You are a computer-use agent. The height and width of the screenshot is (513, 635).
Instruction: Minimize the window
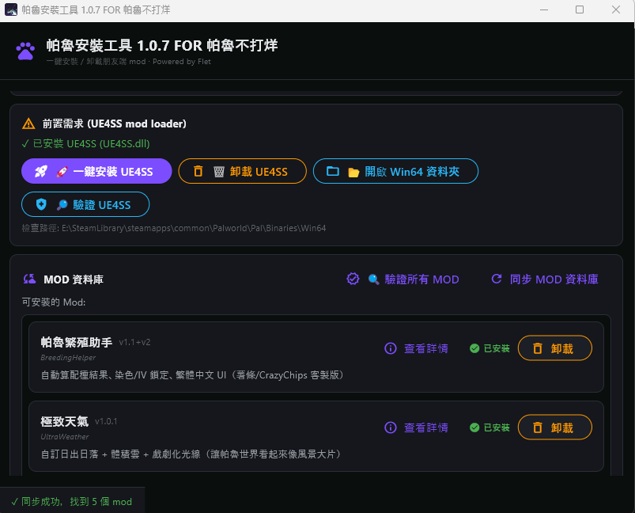(544, 9)
